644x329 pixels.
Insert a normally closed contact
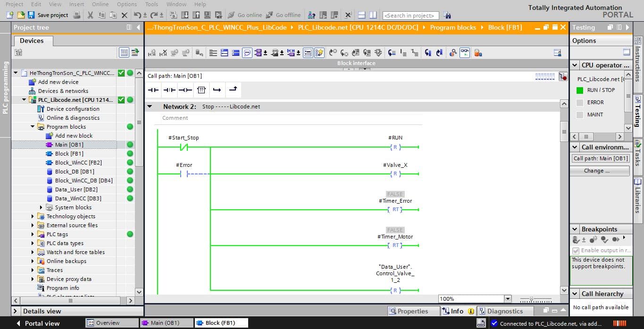click(169, 90)
